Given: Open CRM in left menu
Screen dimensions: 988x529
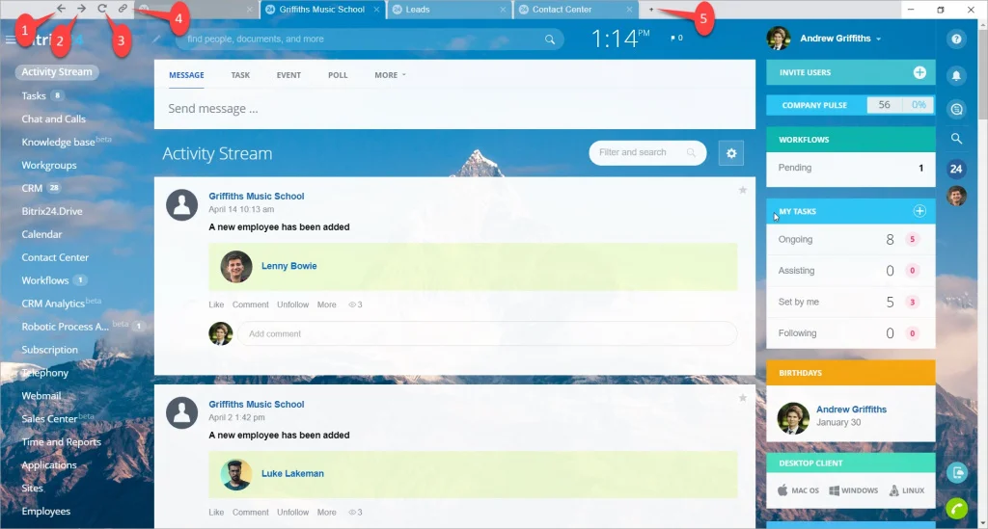Looking at the screenshot, I should (32, 188).
